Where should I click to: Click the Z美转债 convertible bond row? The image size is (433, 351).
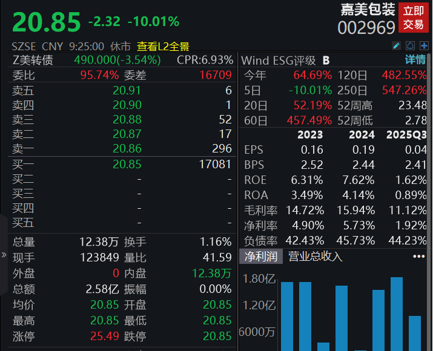pyautogui.click(x=33, y=60)
